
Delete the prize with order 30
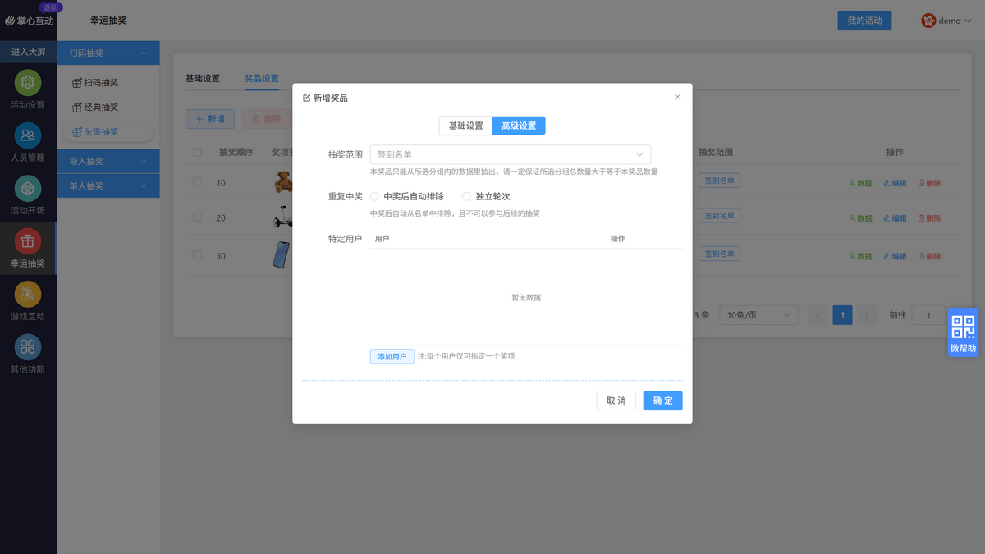coord(929,256)
